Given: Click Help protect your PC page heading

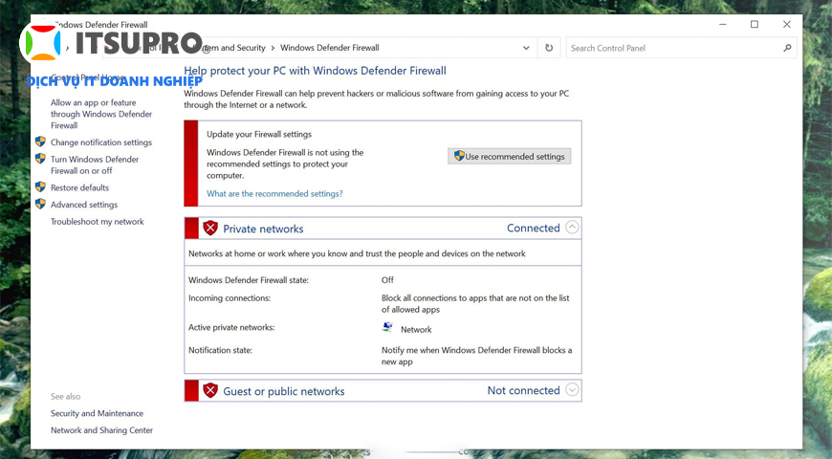Looking at the screenshot, I should coord(315,71).
